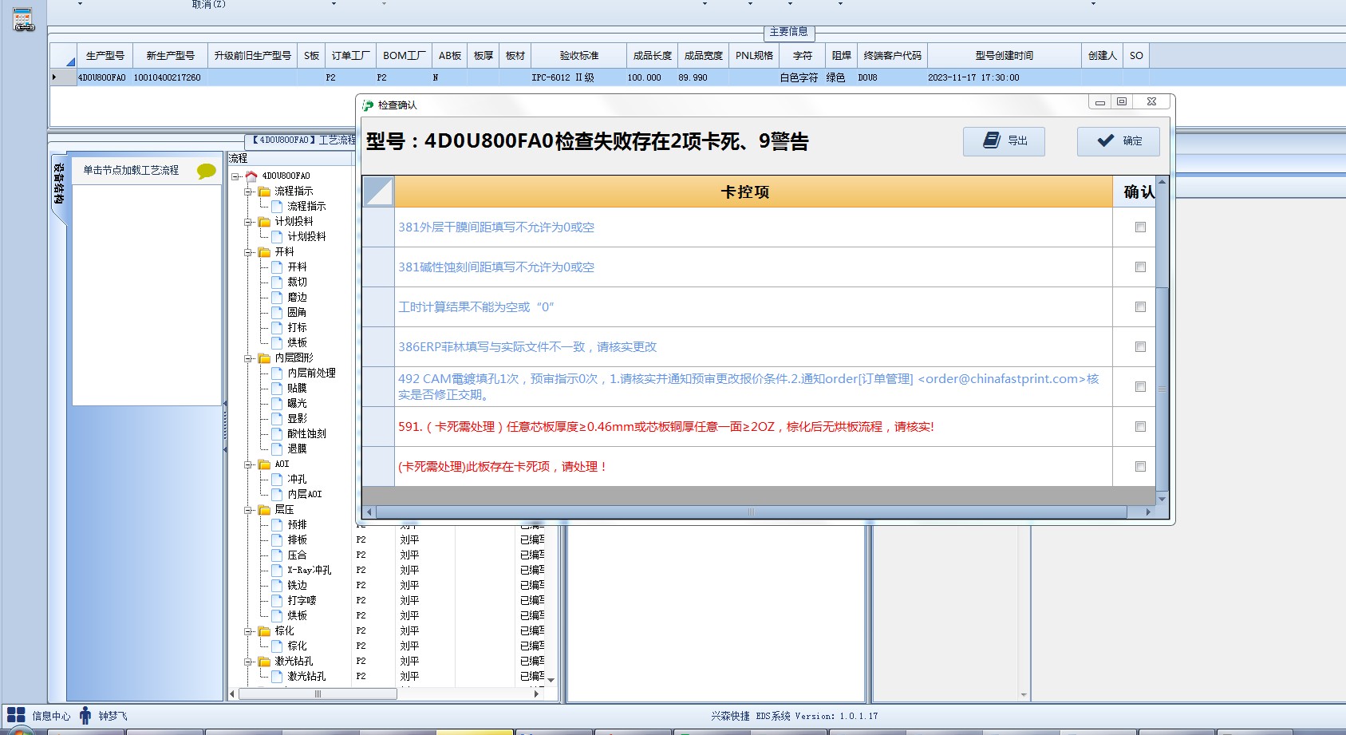The image size is (1346, 735).
Task: Tick the confirm checkbox for 492 CAM電鍍填孔
Action: (1140, 387)
